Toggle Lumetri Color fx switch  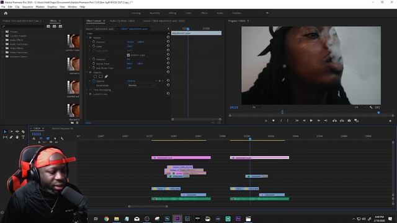[91, 94]
